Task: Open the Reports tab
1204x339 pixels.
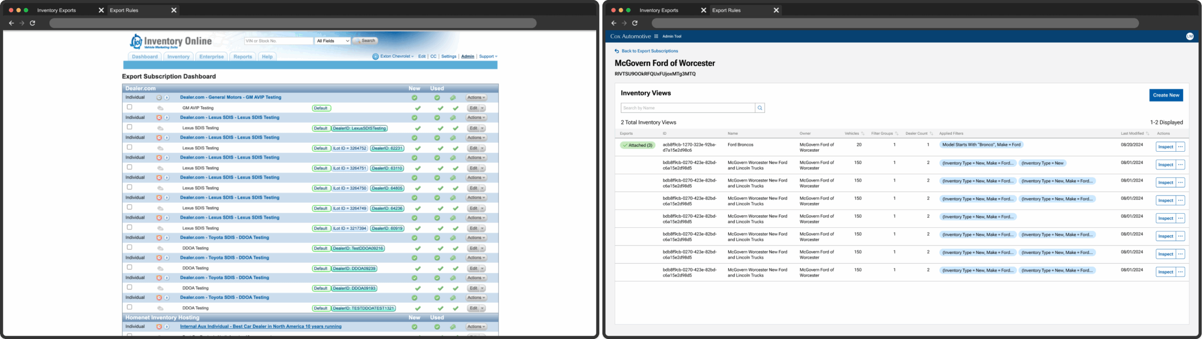Action: point(243,57)
